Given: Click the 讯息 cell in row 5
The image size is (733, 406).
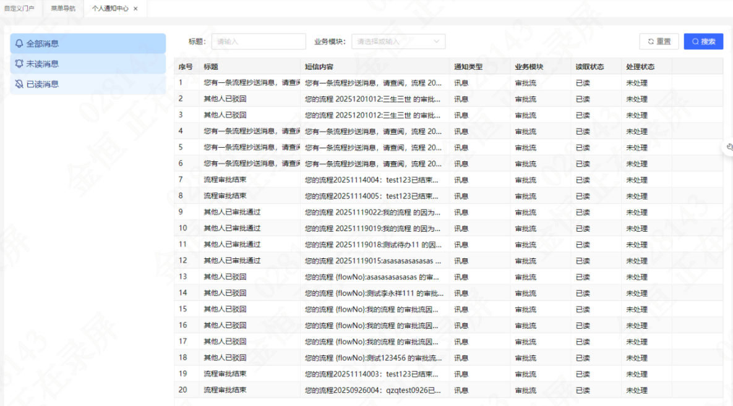Looking at the screenshot, I should point(461,148).
